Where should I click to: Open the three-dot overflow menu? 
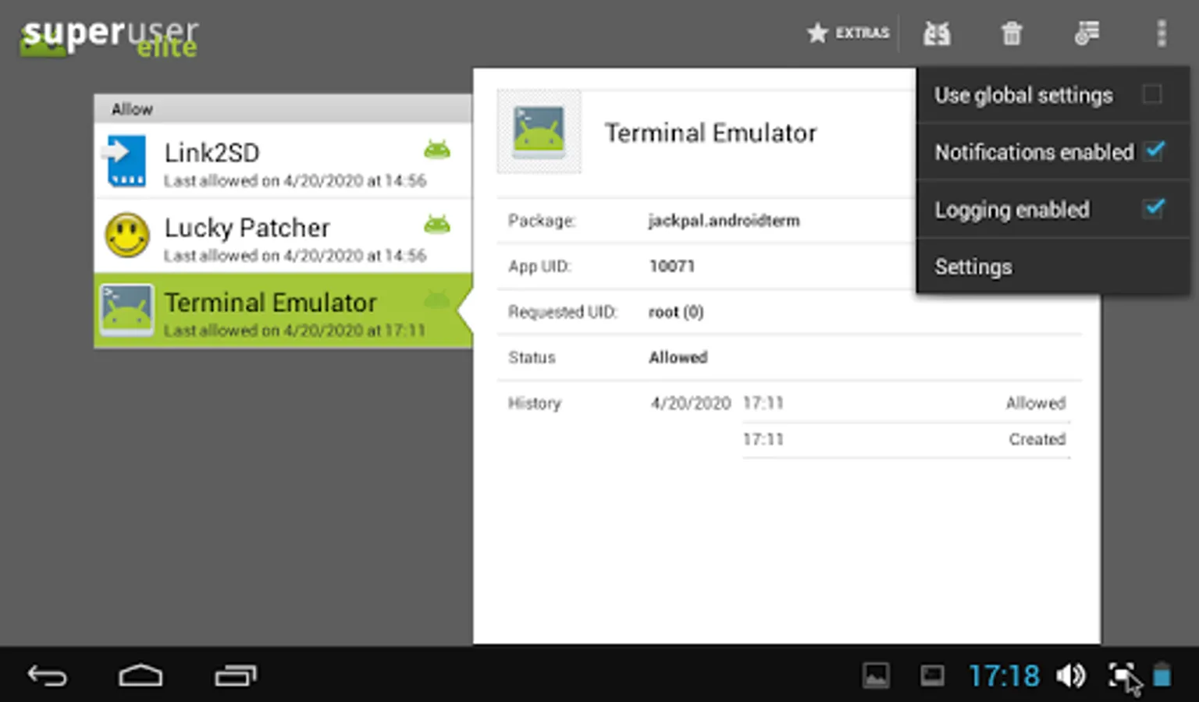coord(1162,34)
